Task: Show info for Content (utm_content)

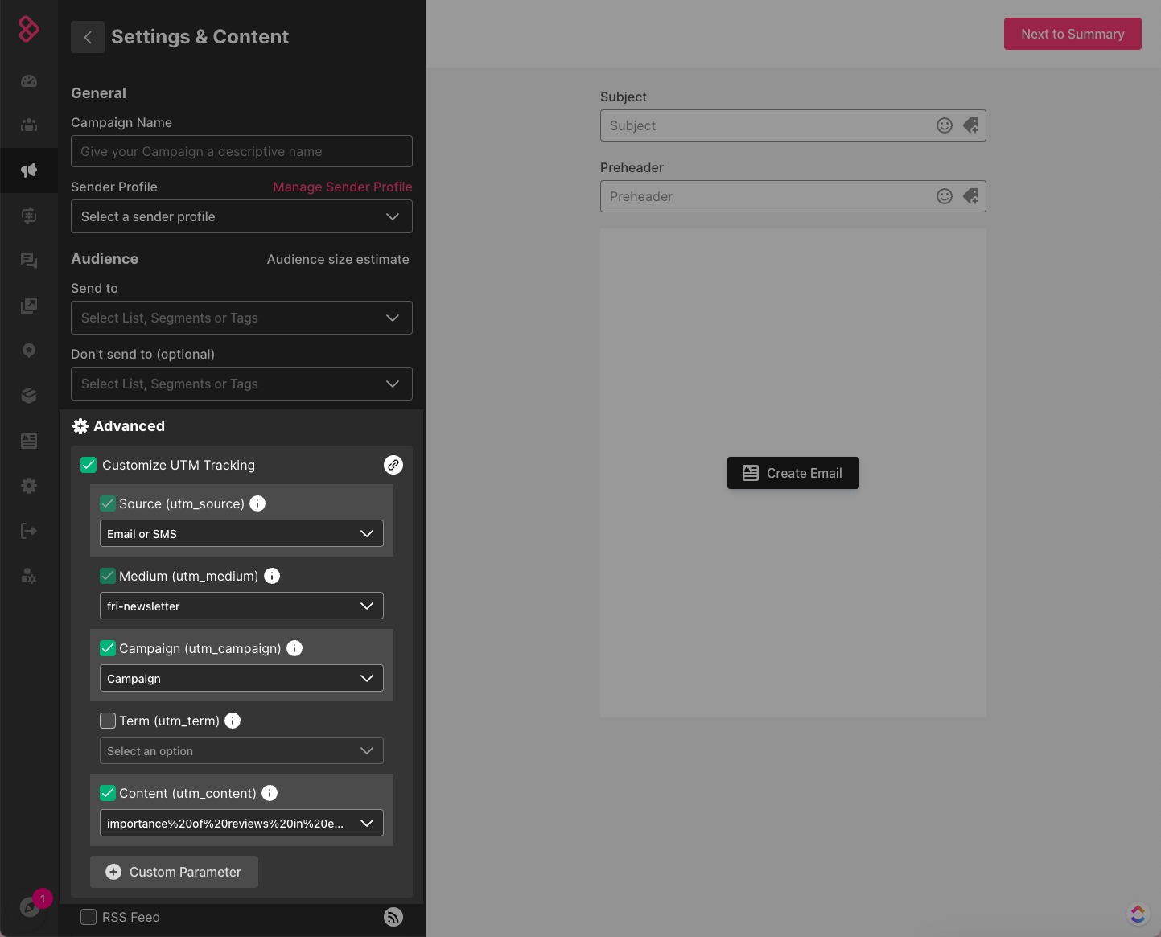Action: point(270,793)
